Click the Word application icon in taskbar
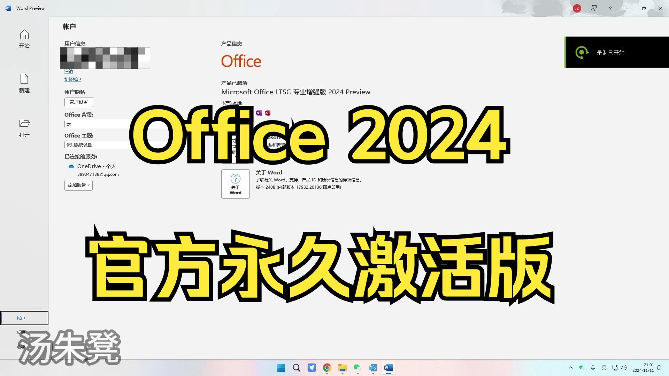Screen dimensions: 669x376 click(x=387, y=367)
